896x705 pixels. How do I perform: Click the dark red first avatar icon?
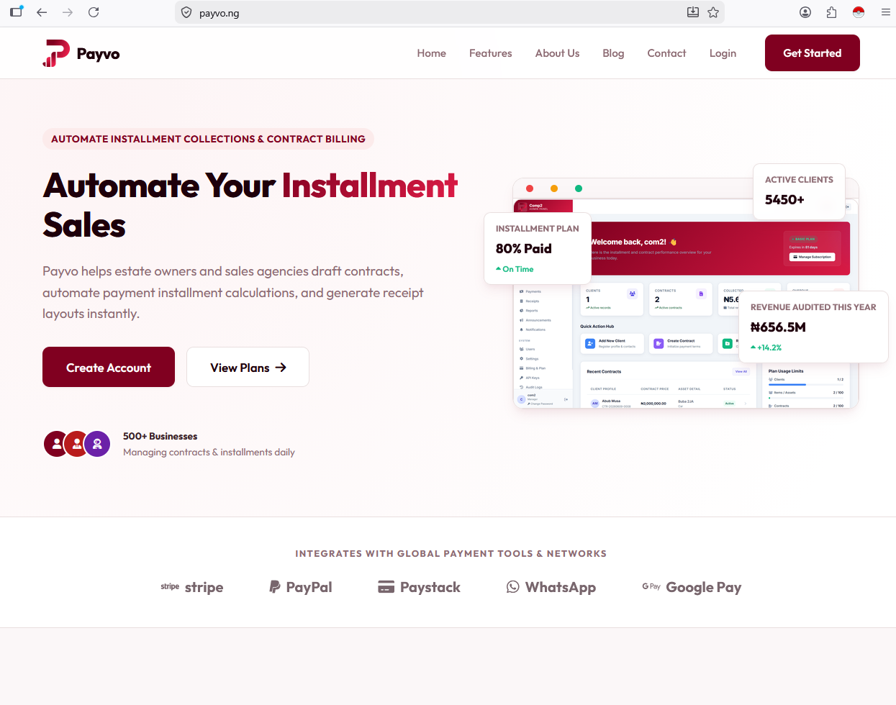click(57, 444)
